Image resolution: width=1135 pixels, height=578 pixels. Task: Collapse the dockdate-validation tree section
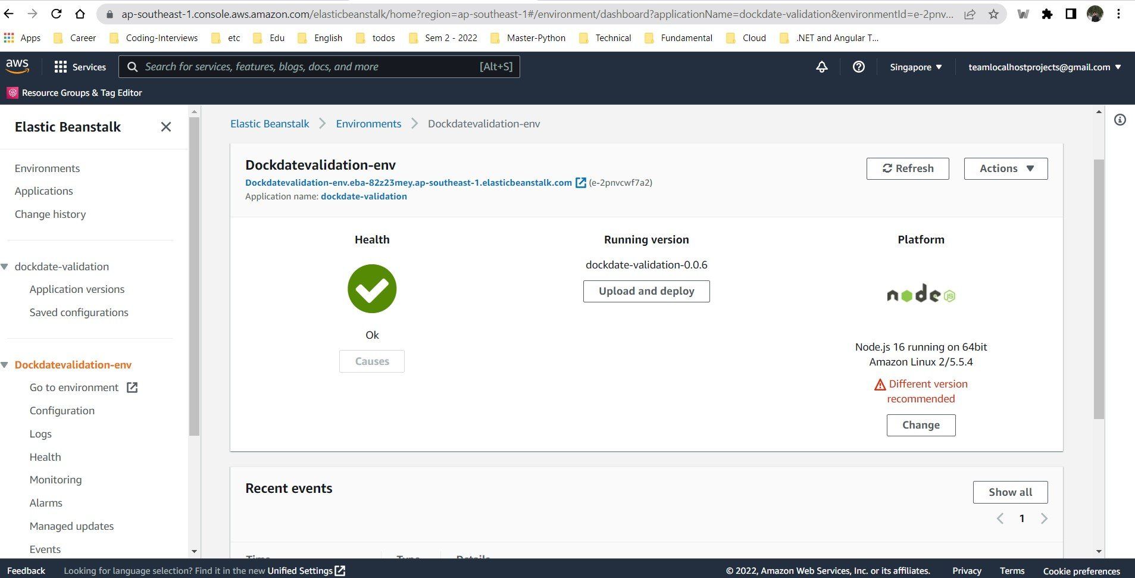(4, 267)
